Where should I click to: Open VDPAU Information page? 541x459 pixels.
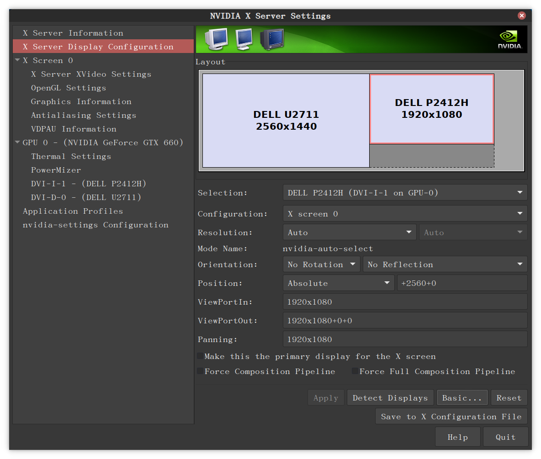(x=74, y=129)
